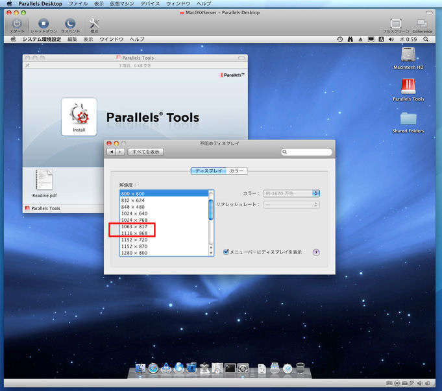Image resolution: width=442 pixels, height=391 pixels.
Task: Click the resolution list scroll down arrow
Action: pyautogui.click(x=211, y=253)
